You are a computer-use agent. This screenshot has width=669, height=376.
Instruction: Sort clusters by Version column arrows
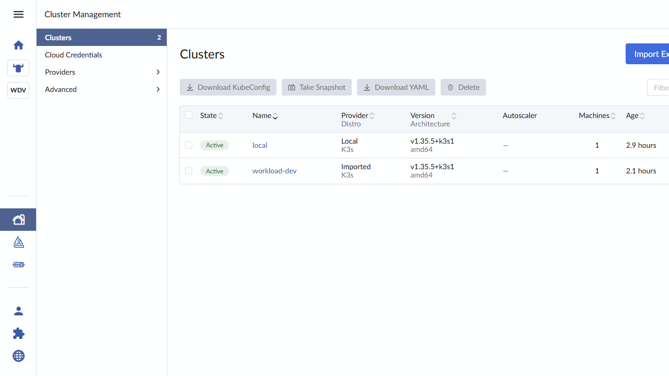[454, 116]
